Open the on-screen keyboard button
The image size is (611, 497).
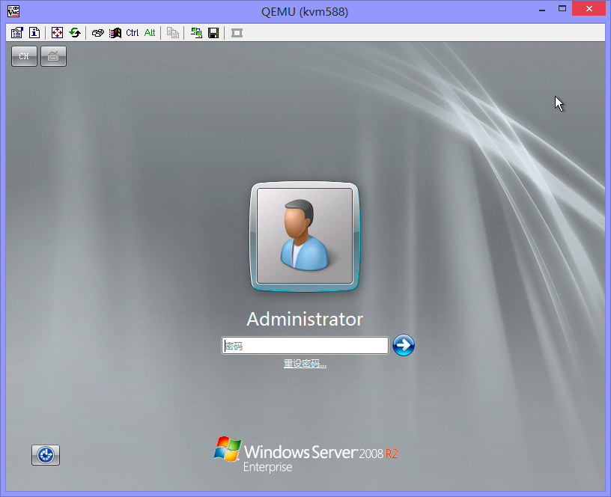click(x=53, y=56)
